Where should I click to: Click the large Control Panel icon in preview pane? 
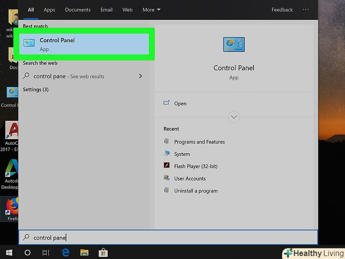(x=234, y=44)
